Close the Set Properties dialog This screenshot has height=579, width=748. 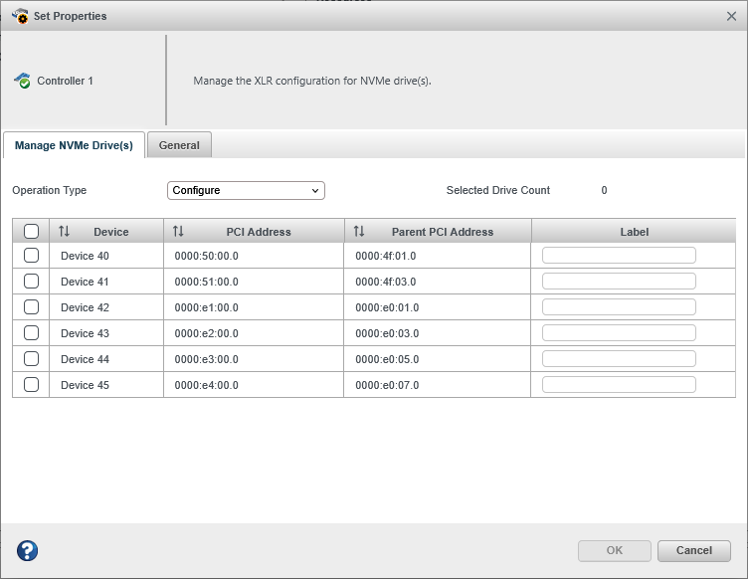click(731, 16)
